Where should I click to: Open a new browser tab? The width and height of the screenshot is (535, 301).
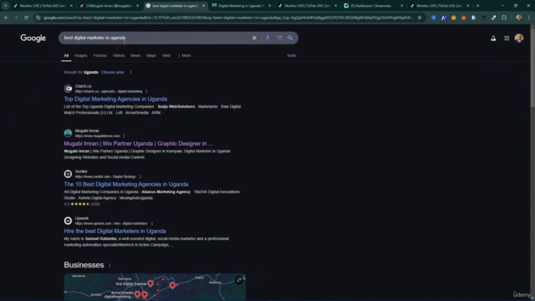tap(477, 6)
